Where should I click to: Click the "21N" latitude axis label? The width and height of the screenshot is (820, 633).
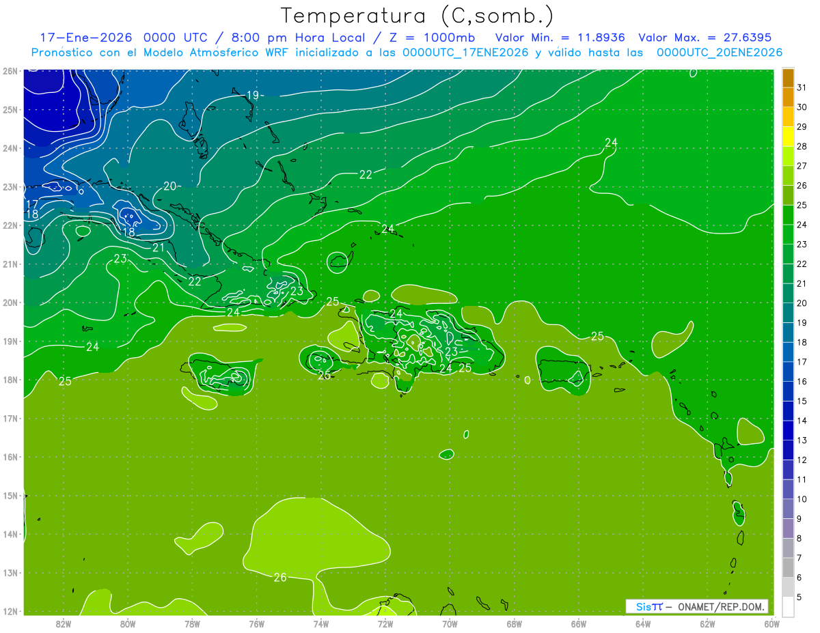10,264
